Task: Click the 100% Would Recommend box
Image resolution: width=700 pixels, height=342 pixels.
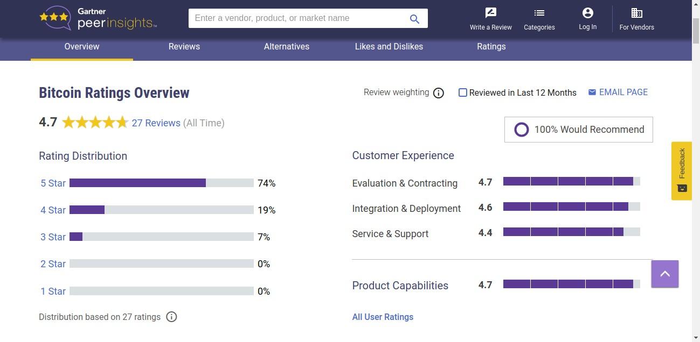Action: (x=579, y=130)
